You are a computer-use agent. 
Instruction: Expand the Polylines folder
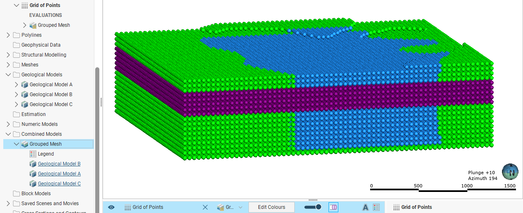[8, 35]
